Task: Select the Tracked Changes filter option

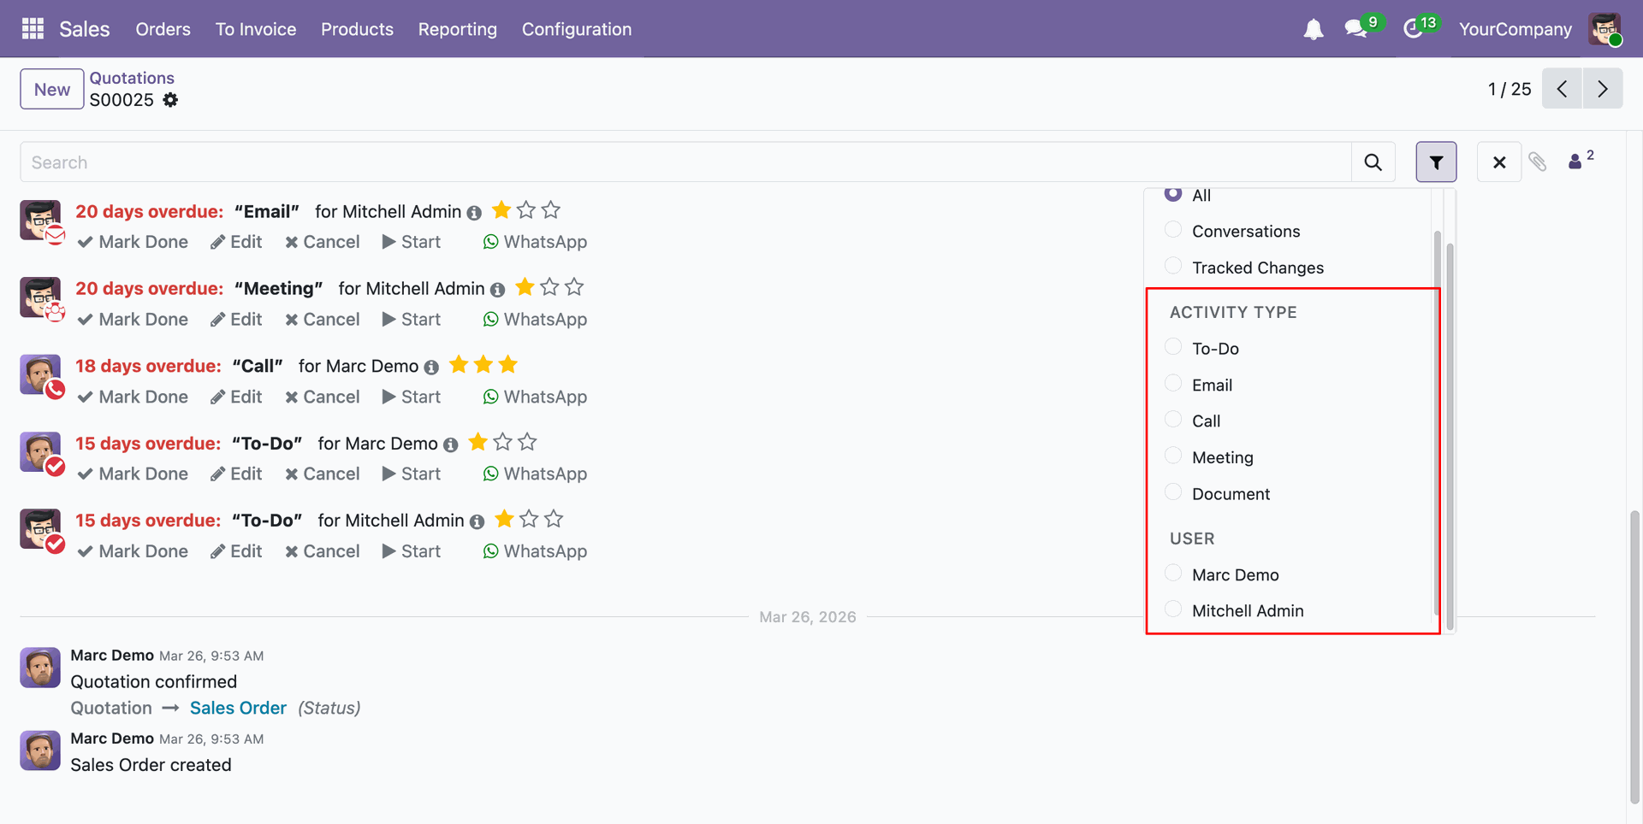Action: [1173, 267]
